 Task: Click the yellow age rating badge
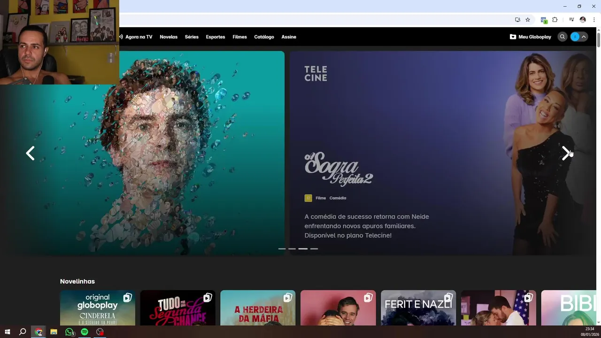pyautogui.click(x=308, y=198)
